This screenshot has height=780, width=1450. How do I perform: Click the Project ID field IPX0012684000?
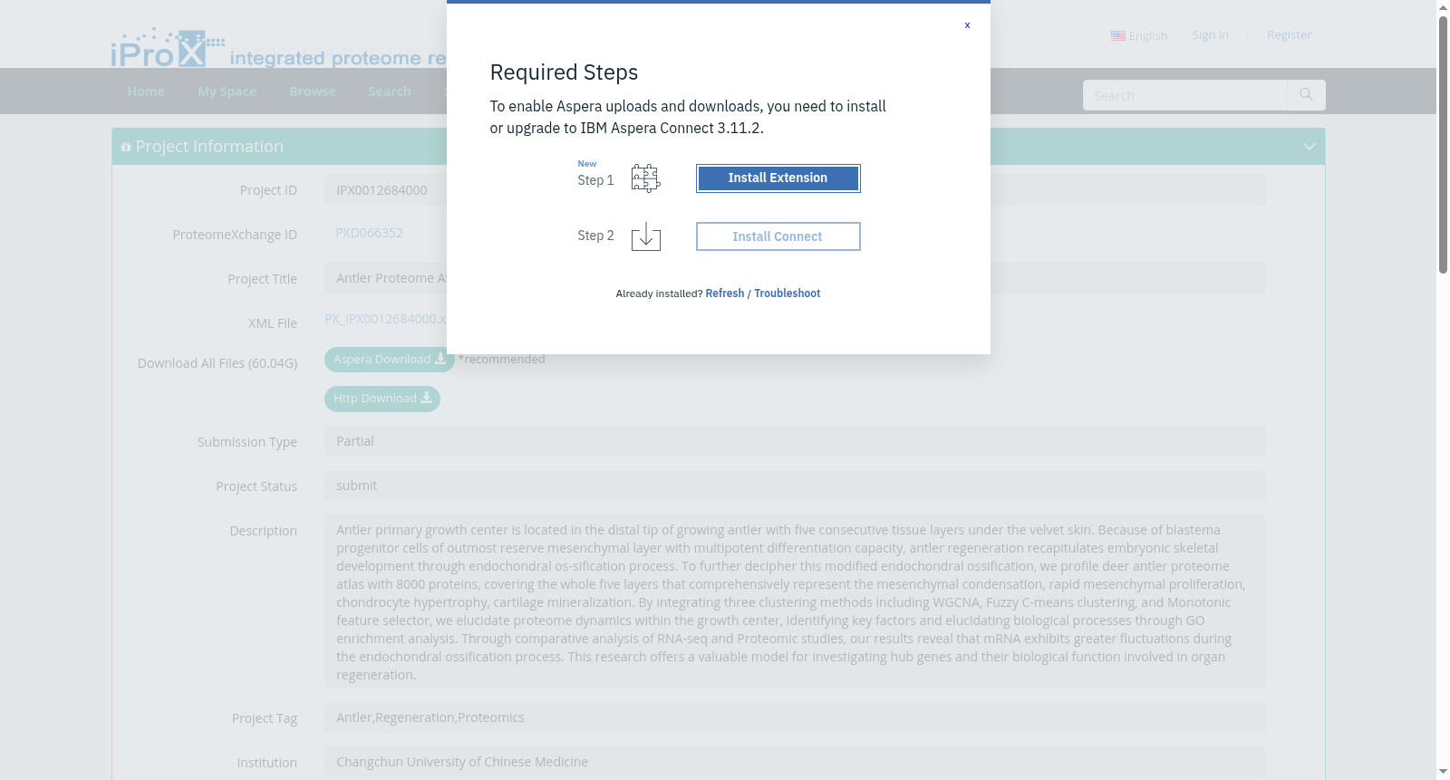tap(795, 190)
